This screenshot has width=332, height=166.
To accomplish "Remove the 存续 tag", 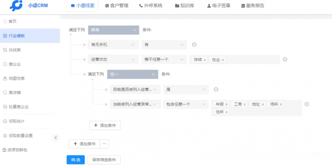I will (x=205, y=60).
